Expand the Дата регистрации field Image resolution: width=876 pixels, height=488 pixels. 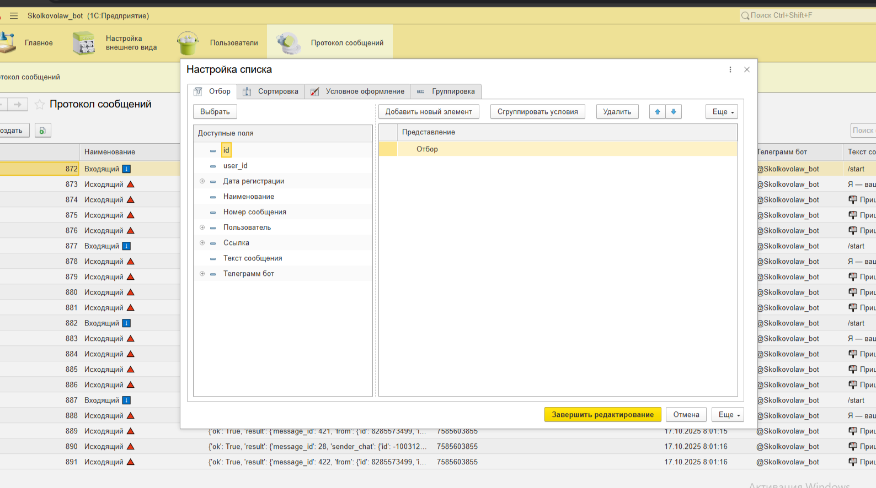pos(202,181)
